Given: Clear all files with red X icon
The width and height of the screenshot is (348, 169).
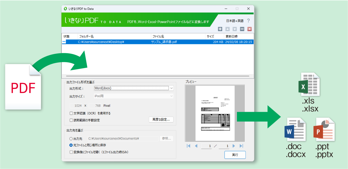Looking at the screenshot, I should coord(250,29).
